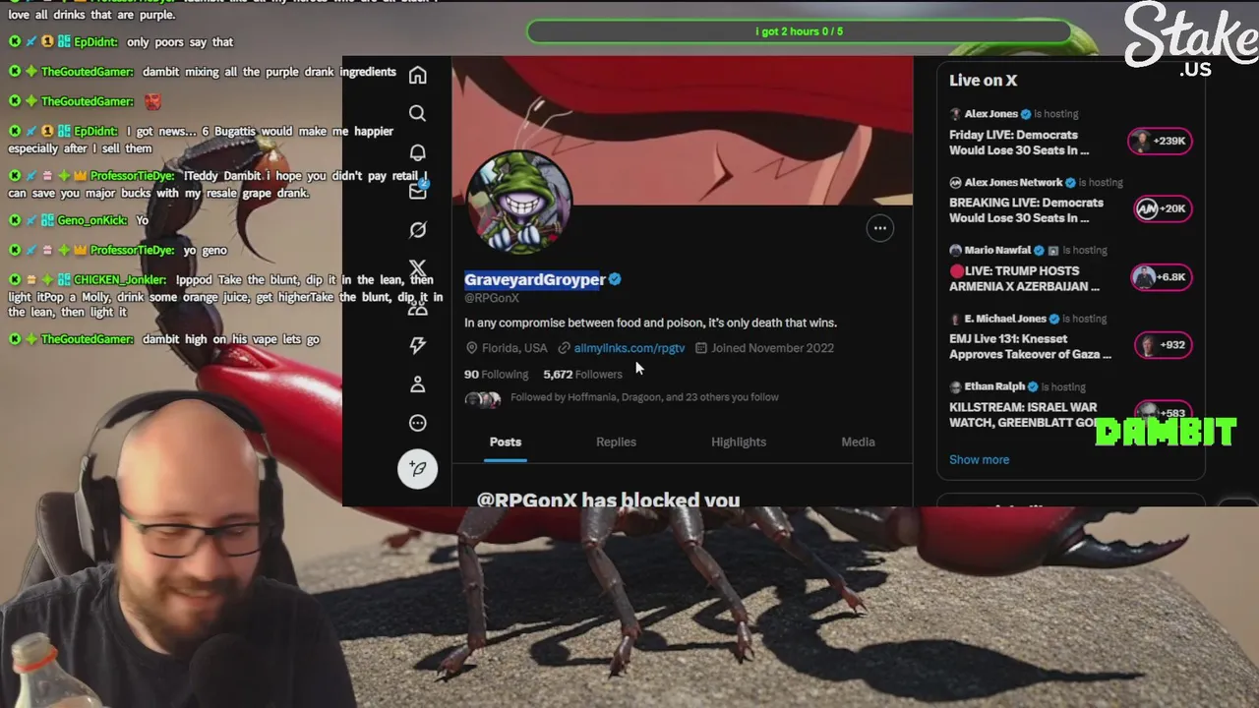Click Alex Jones small host avatar
1259x708 pixels.
pos(955,114)
